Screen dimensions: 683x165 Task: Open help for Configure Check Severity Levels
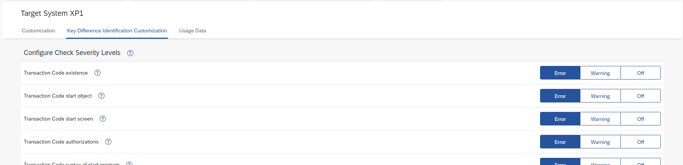[x=130, y=53]
